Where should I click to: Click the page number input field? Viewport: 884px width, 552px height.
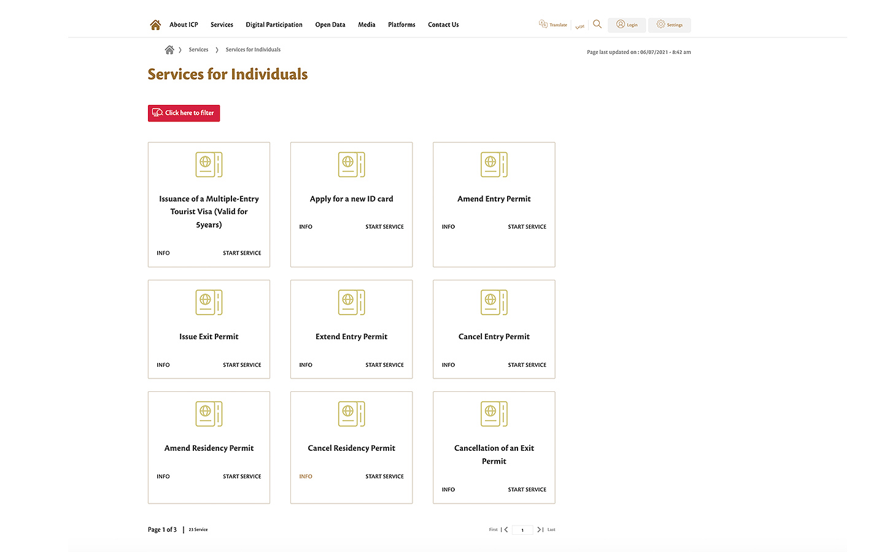(x=522, y=530)
